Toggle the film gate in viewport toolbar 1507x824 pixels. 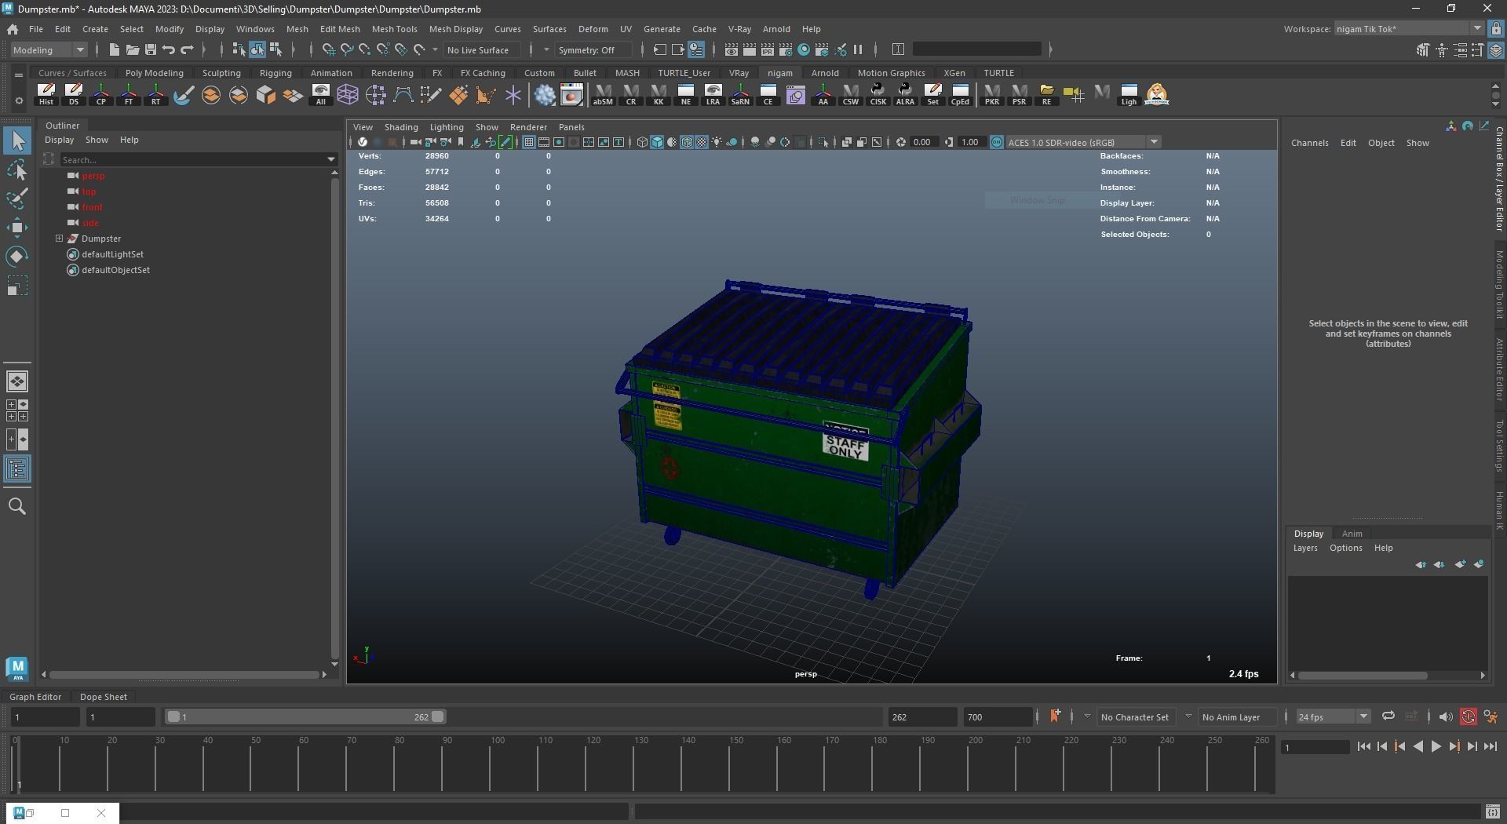544,142
